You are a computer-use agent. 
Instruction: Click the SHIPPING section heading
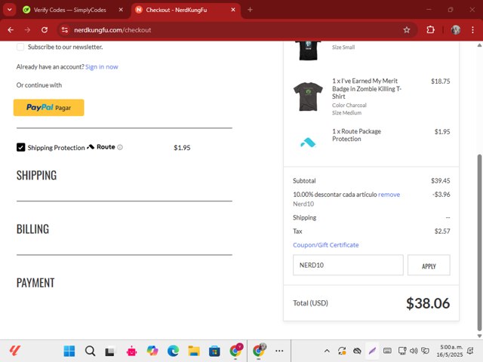click(37, 175)
